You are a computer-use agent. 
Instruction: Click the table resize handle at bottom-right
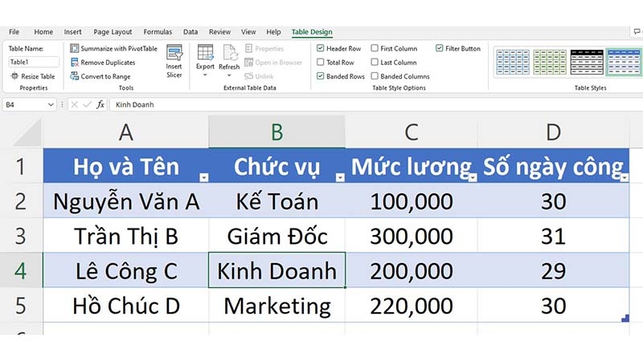[x=625, y=318]
